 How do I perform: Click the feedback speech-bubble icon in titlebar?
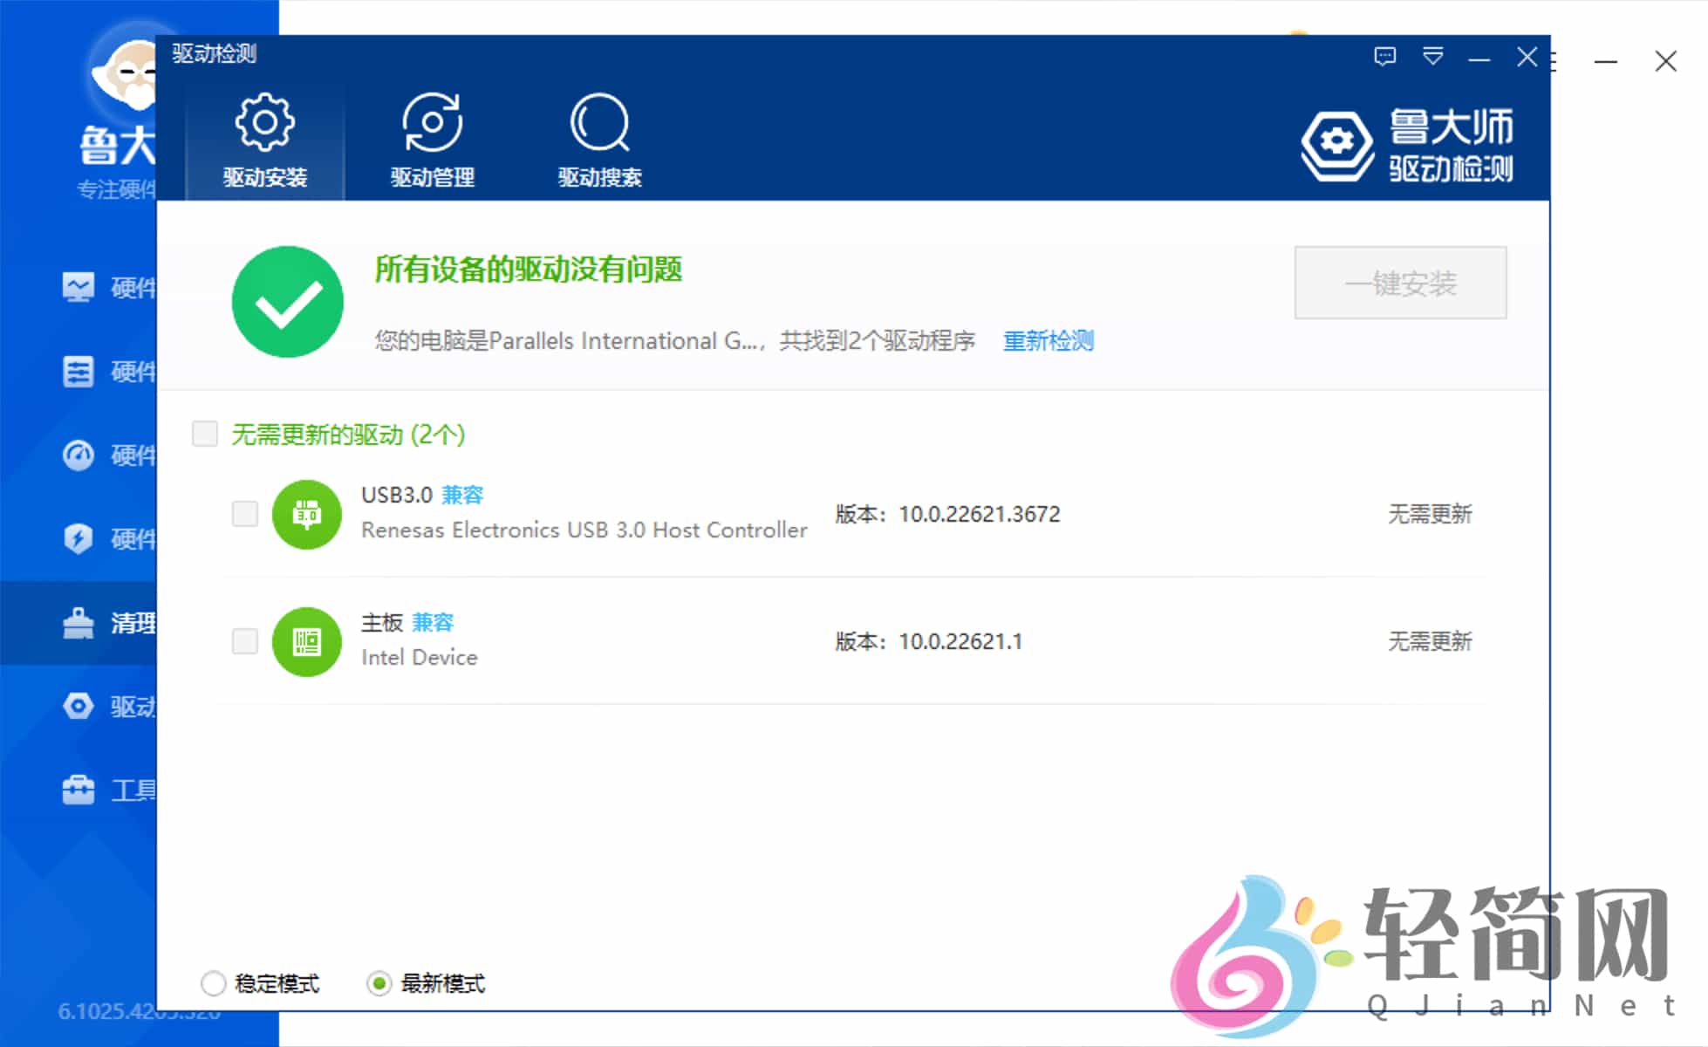click(1383, 58)
